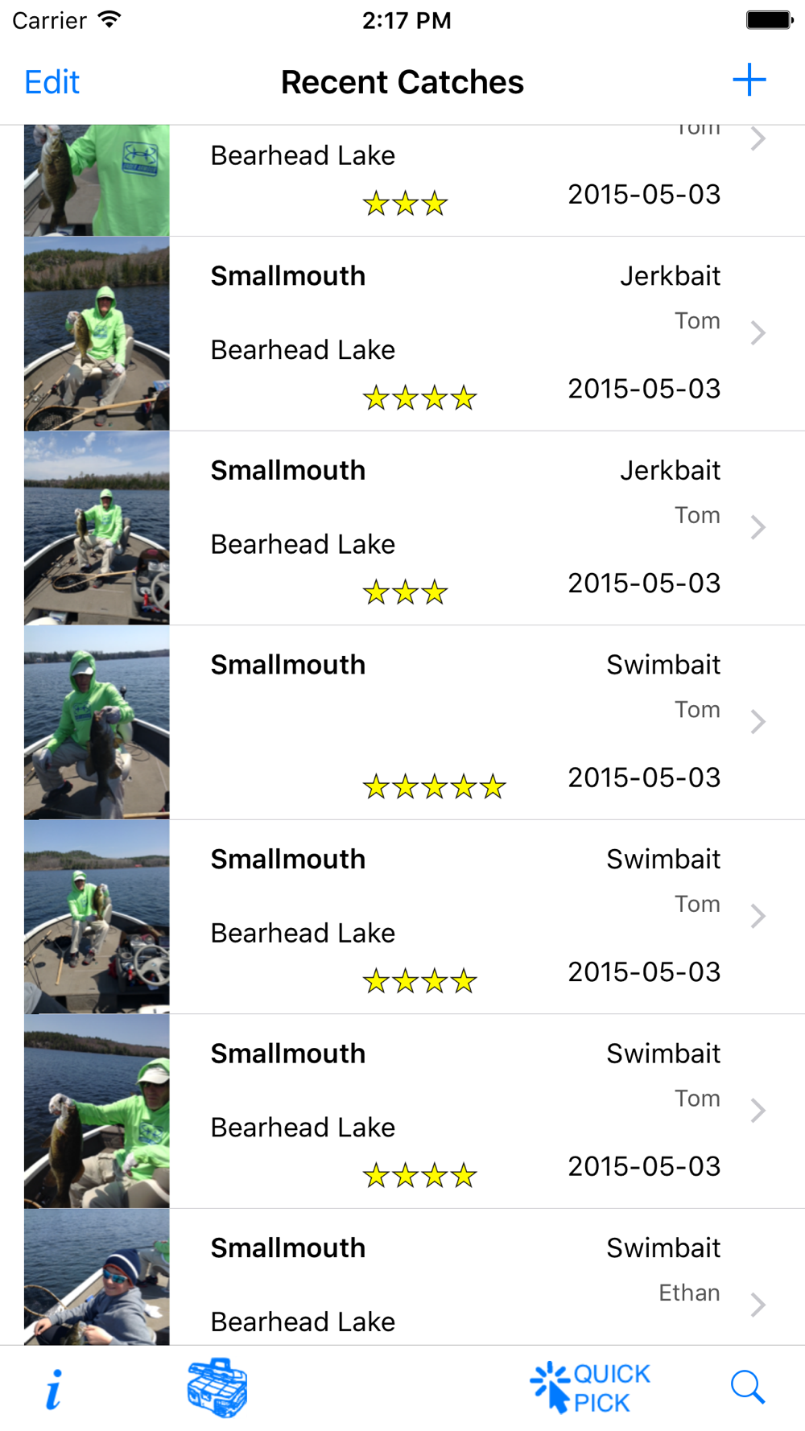The width and height of the screenshot is (805, 1431).
Task: Tap the Recent Catches title
Action: [x=402, y=82]
